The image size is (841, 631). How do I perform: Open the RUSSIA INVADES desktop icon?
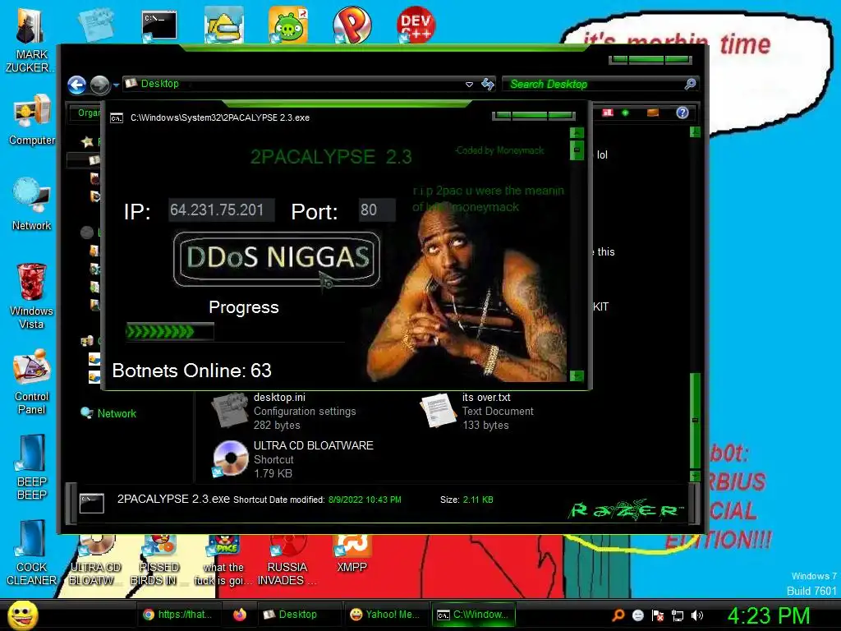(x=287, y=560)
